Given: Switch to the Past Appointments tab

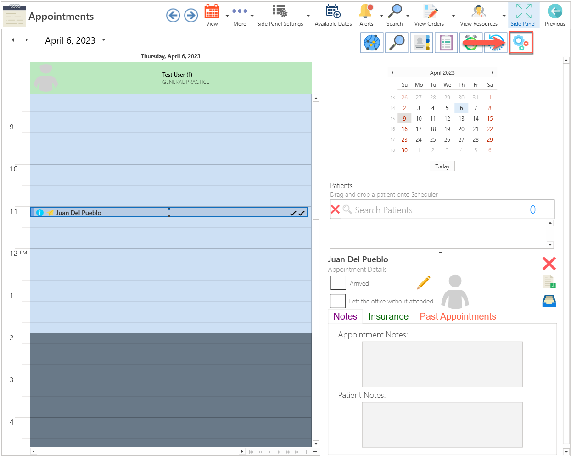Looking at the screenshot, I should pos(458,316).
